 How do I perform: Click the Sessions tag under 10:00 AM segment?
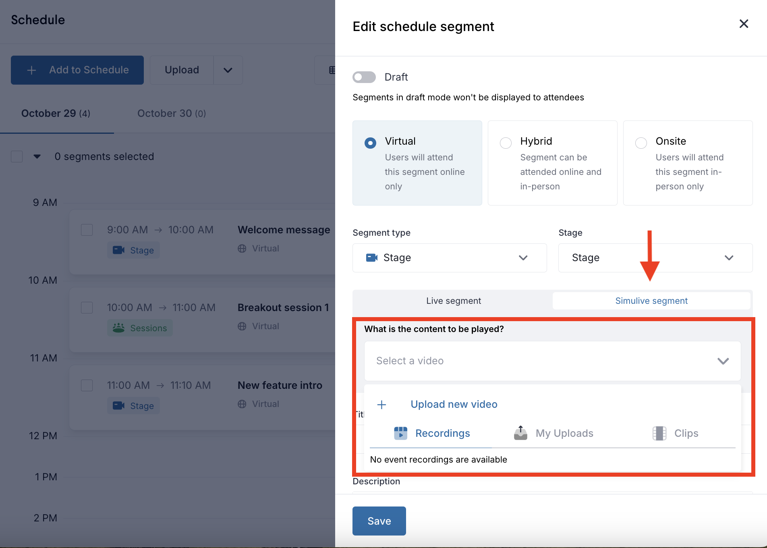point(140,328)
